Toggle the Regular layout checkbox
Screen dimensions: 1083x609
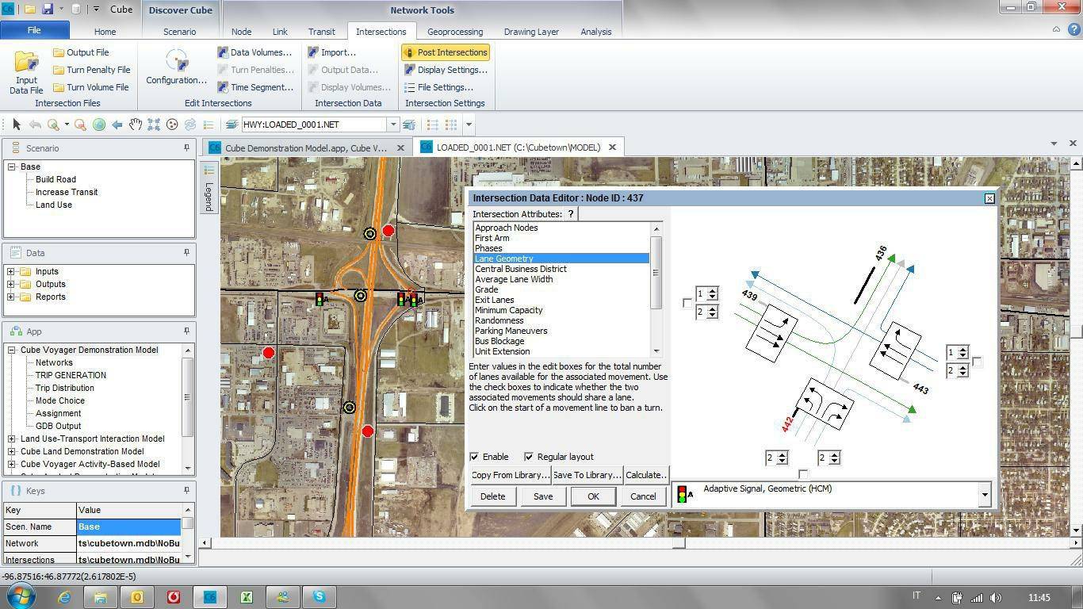coord(529,457)
